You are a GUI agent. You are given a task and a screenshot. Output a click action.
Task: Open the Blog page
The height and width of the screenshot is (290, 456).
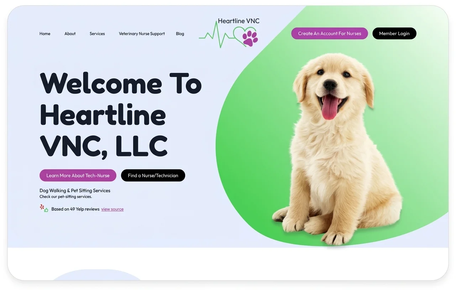(180, 34)
